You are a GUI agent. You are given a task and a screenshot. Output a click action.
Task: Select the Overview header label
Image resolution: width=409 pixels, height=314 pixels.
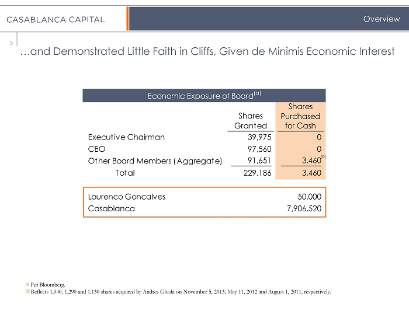point(381,19)
